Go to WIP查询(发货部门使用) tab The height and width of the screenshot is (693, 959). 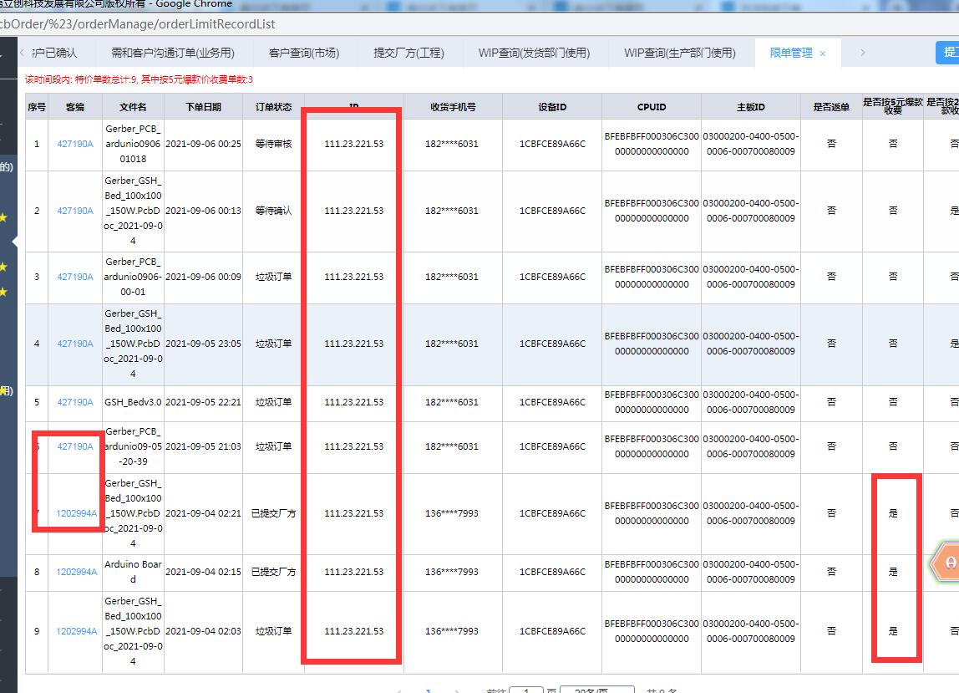[x=534, y=53]
